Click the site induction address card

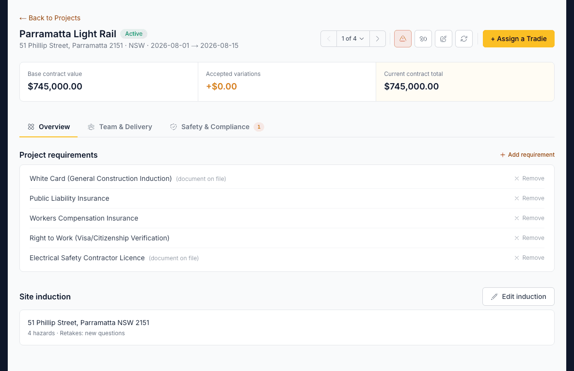287,327
